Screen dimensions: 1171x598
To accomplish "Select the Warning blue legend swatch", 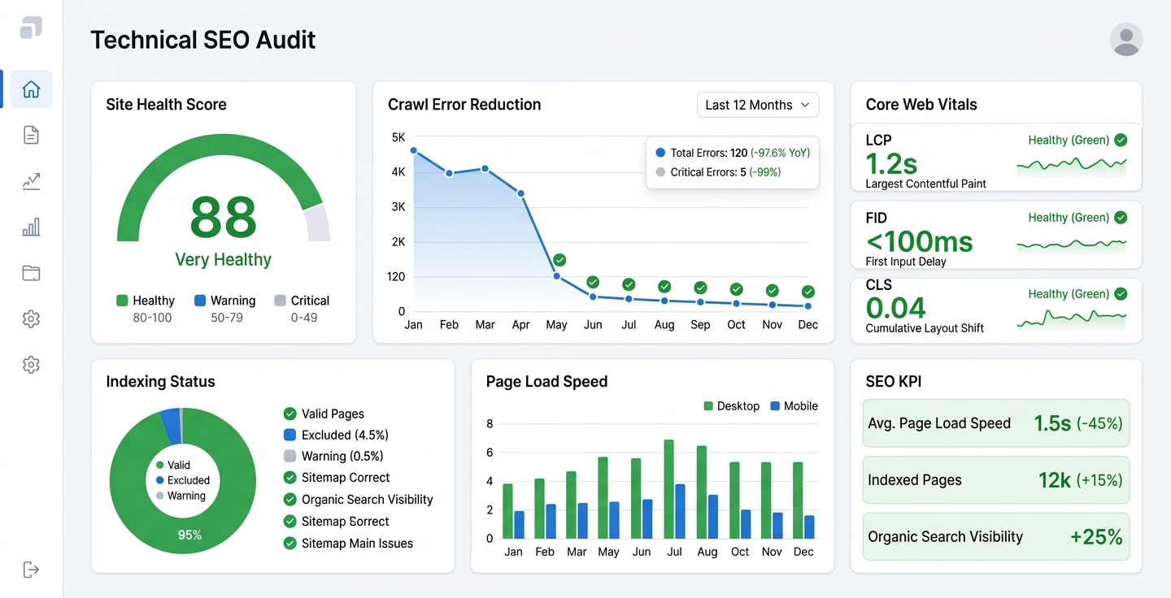I will click(x=200, y=301).
